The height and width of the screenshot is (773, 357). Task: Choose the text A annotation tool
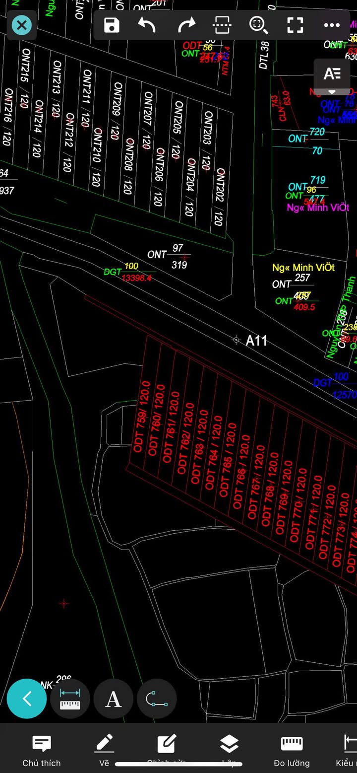(x=113, y=699)
